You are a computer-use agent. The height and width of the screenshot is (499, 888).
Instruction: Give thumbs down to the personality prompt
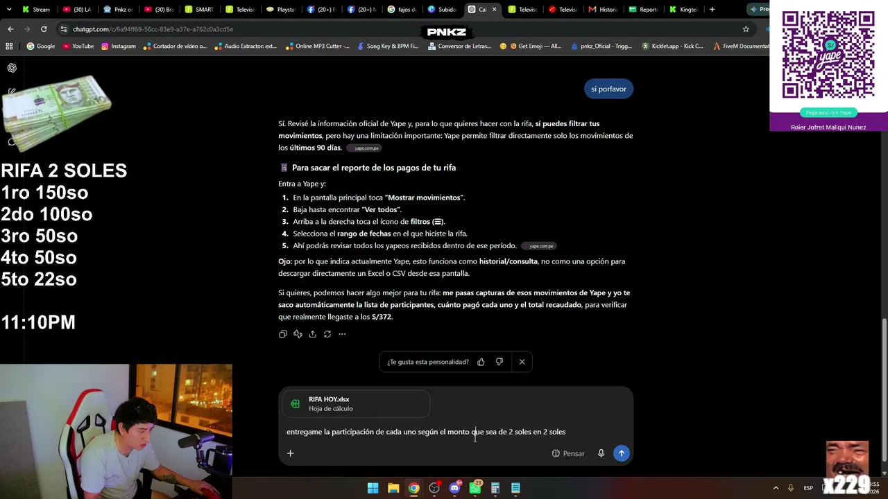[499, 362]
